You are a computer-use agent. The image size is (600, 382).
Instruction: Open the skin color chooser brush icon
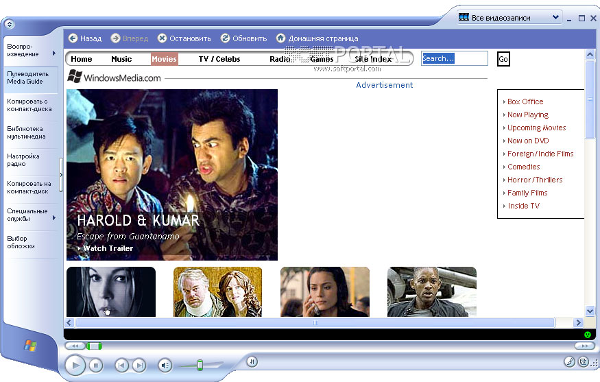pos(569,361)
